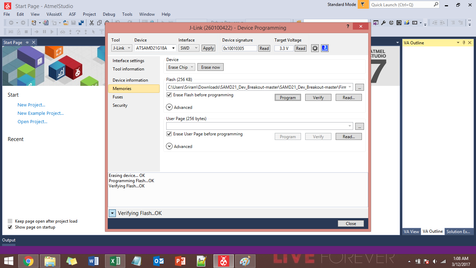Pin the Start Page tab
The height and width of the screenshot is (268, 476).
click(x=27, y=42)
